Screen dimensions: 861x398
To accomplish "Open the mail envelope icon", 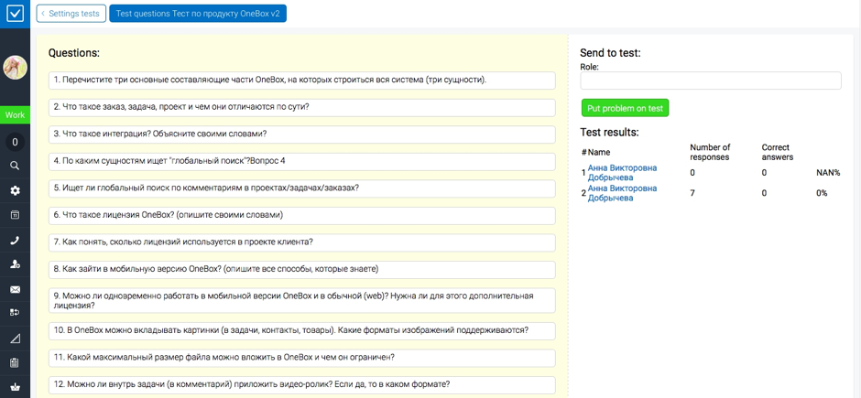I will pyautogui.click(x=15, y=289).
